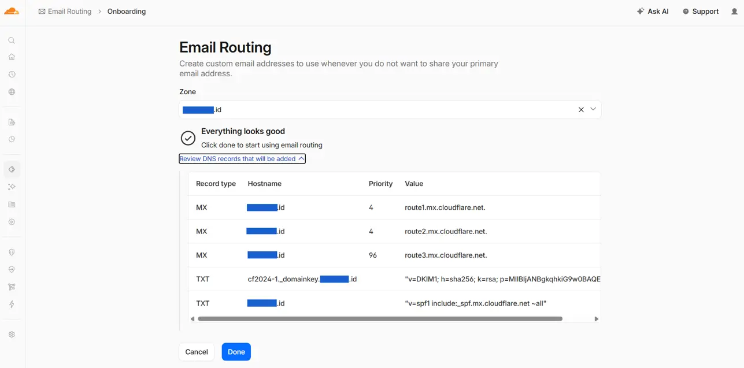The width and height of the screenshot is (744, 368).
Task: Select route1.mx.cloudflare.net. value
Action: coord(445,207)
